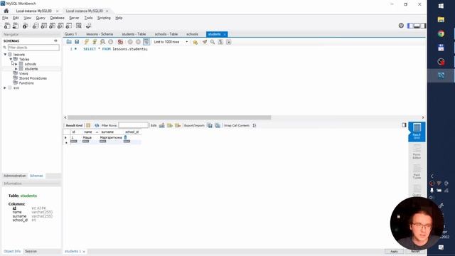
Task: Expand the sys schema node
Action: point(5,87)
